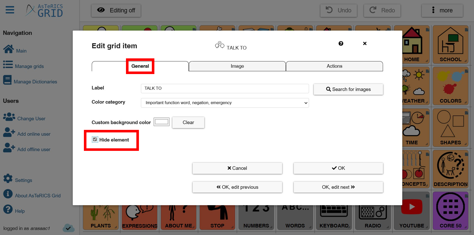Image resolution: width=474 pixels, height=235 pixels.
Task: Click the Settings gear icon
Action: click(x=8, y=178)
